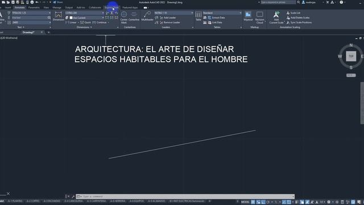
Task: Start a Quick dimension
Action: pos(85,23)
